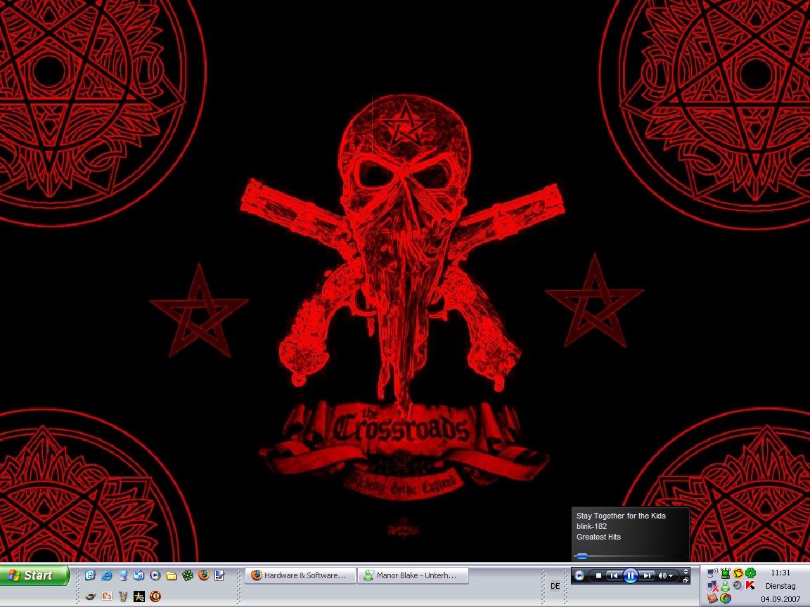Switch to Manor Blake messenger window

click(x=412, y=575)
